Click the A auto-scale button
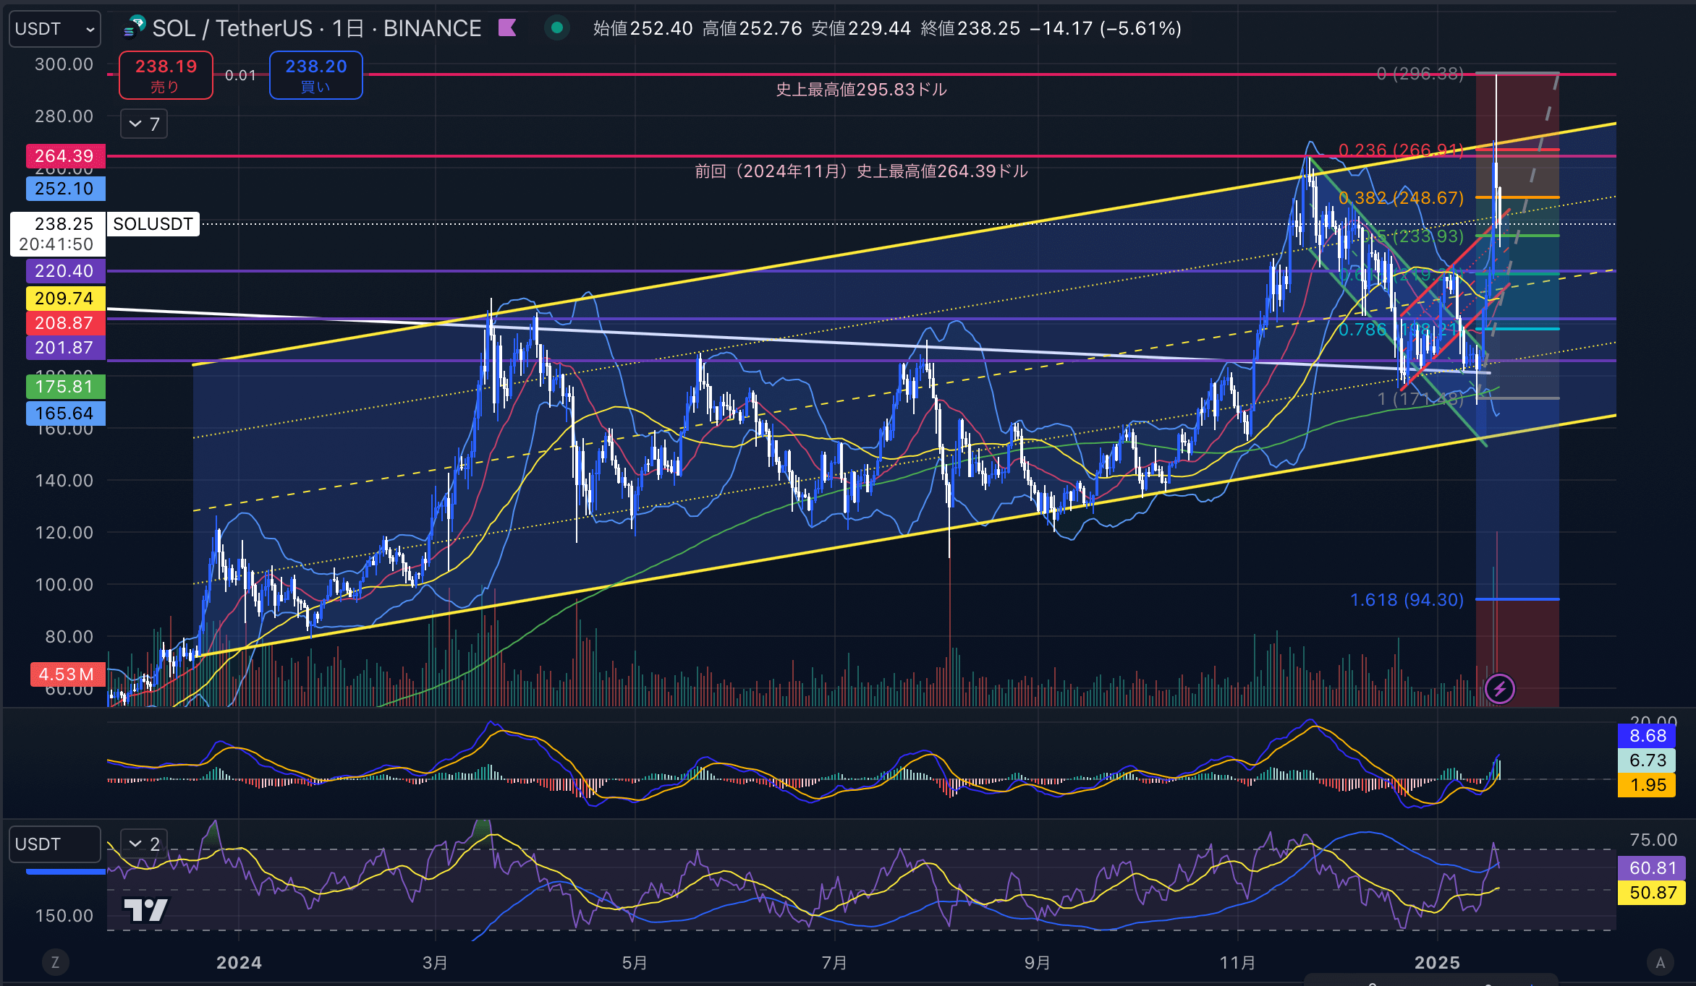Image resolution: width=1696 pixels, height=986 pixels. point(1661,962)
